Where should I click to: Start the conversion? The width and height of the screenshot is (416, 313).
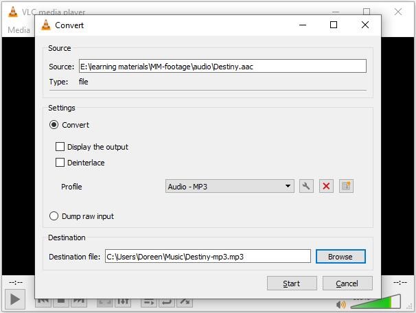[x=292, y=283]
